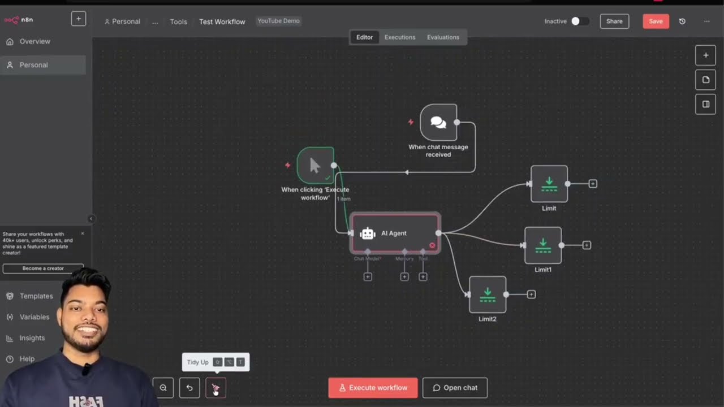Add a node after Limit1
The width and height of the screenshot is (724, 407).
click(x=587, y=245)
